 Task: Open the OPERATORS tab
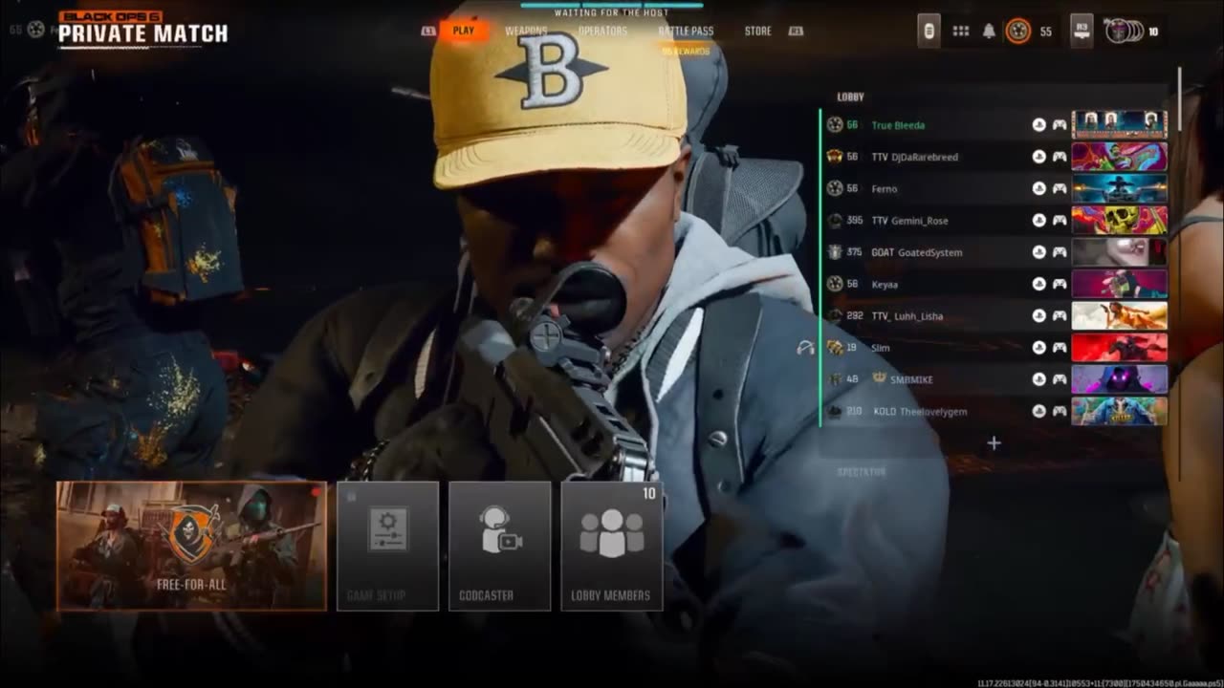(603, 31)
